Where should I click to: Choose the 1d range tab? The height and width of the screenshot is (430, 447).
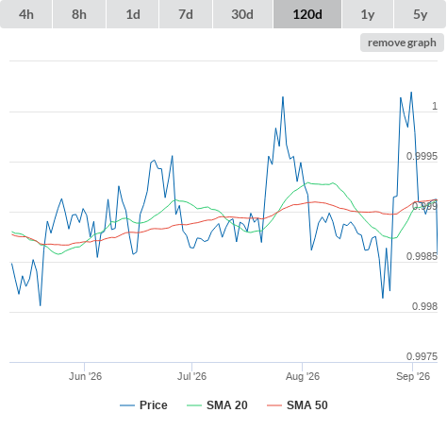click(x=133, y=14)
